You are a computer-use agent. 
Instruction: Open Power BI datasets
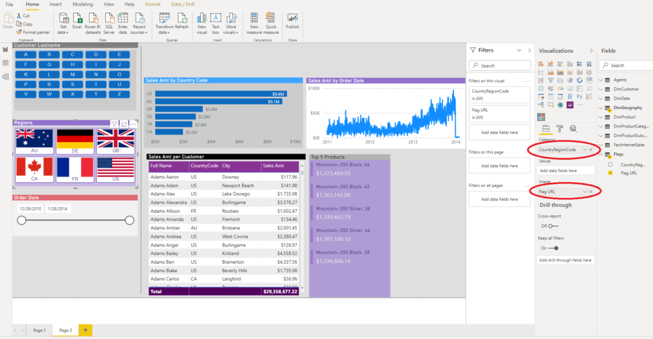93,24
